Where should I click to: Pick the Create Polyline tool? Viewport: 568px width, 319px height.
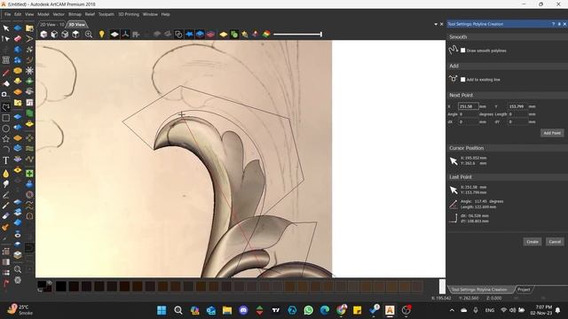(x=6, y=107)
